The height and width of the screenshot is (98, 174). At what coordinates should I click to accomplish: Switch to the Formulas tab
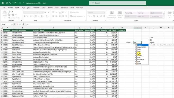(x=36, y=8)
